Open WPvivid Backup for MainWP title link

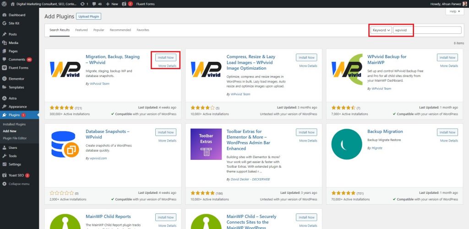[x=387, y=60]
